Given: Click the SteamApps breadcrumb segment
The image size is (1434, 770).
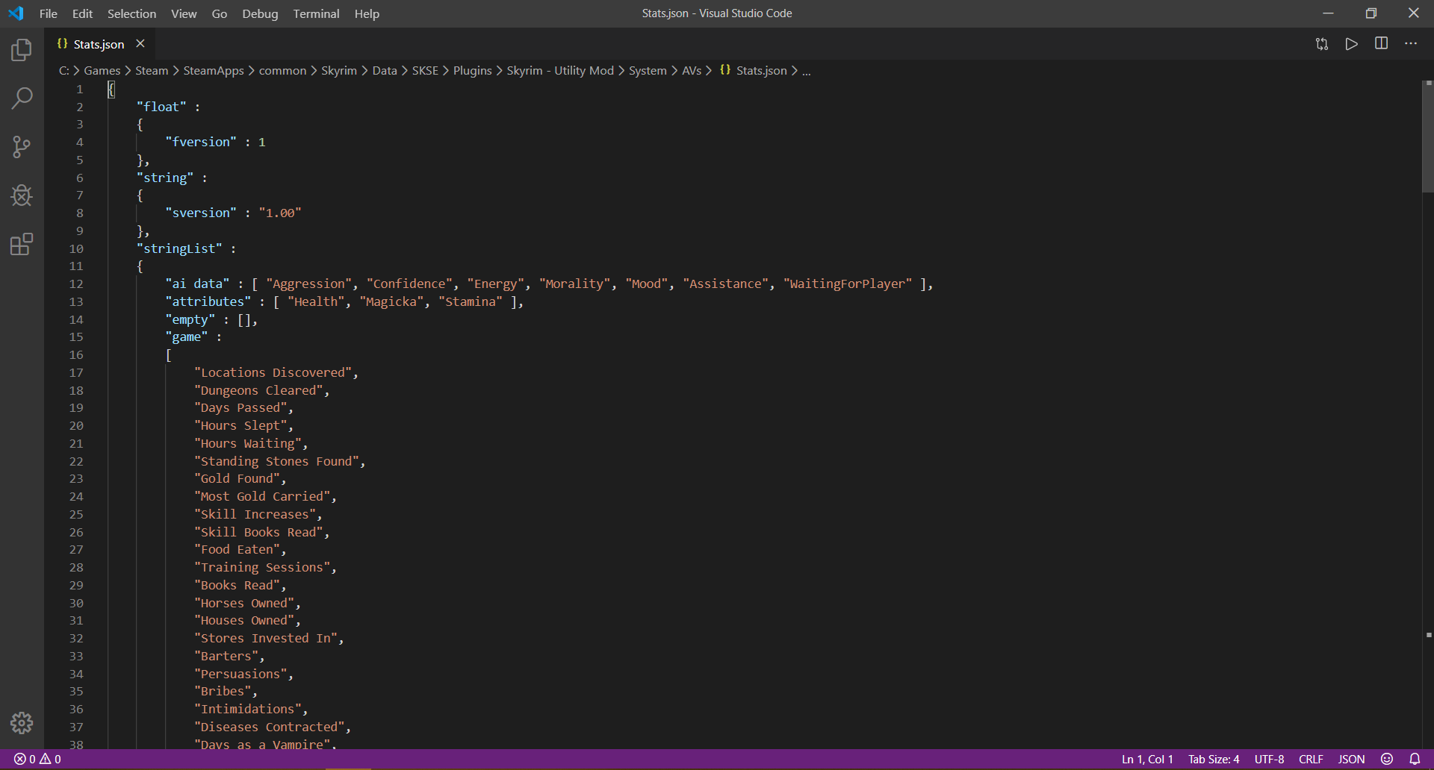Looking at the screenshot, I should coord(214,70).
